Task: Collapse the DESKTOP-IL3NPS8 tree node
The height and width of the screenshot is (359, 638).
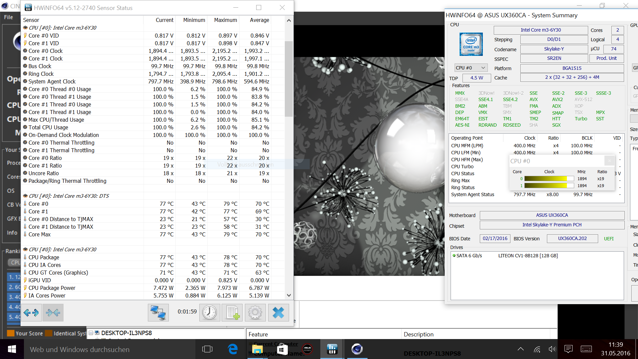Action: point(90,333)
